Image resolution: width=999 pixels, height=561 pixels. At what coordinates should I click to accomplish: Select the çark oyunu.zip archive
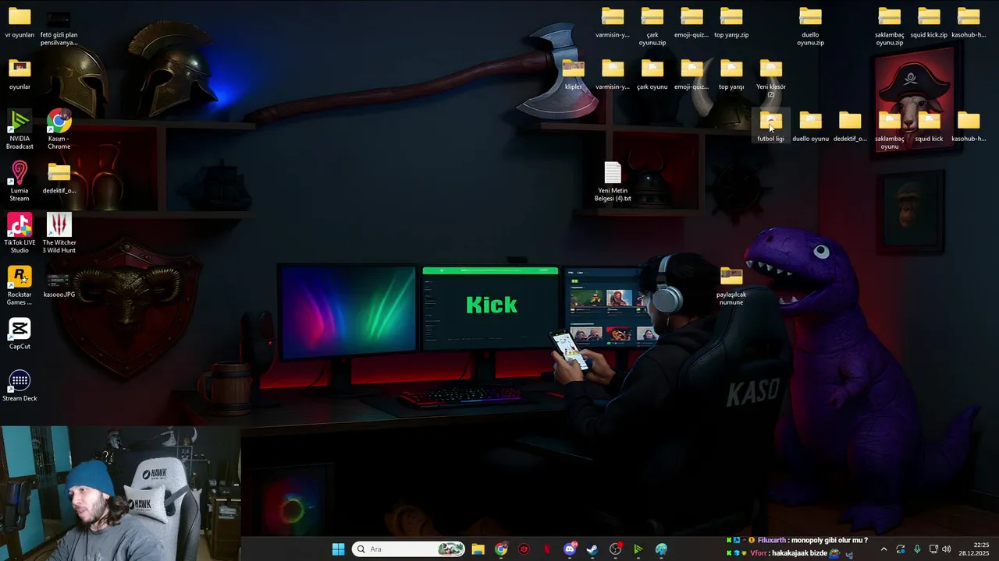[x=652, y=26]
